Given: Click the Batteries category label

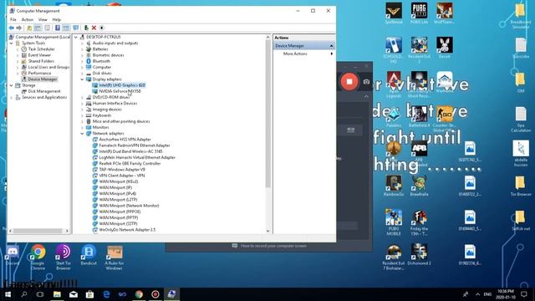Looking at the screenshot, I should pos(100,49).
